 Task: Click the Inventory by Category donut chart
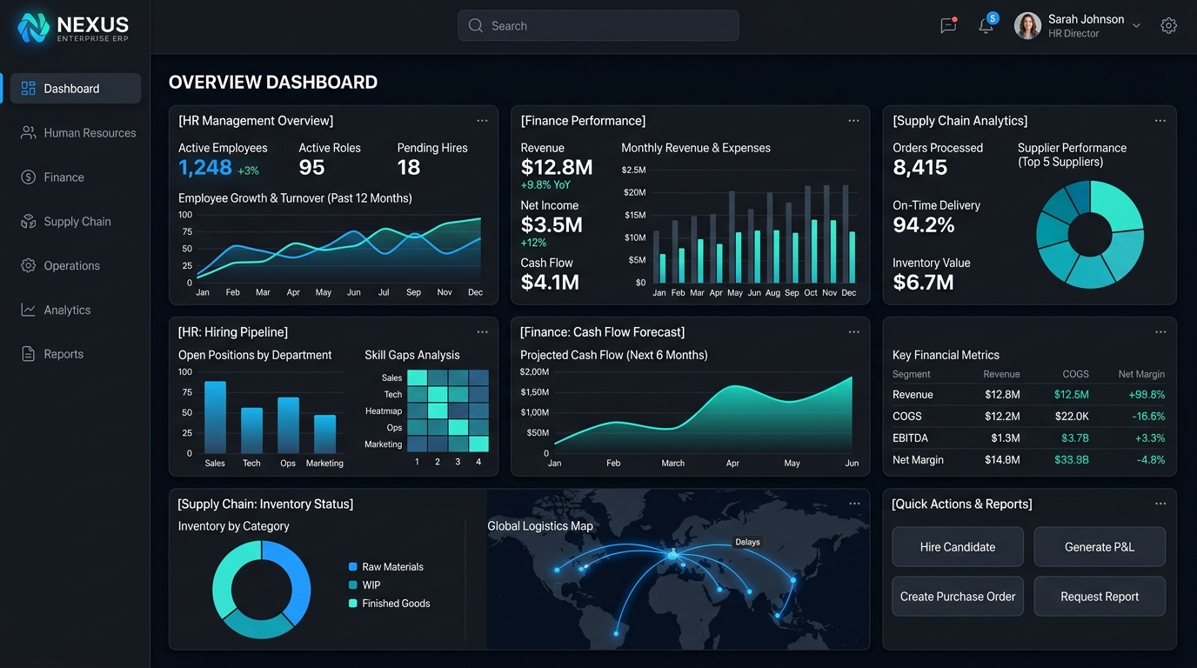[261, 590]
